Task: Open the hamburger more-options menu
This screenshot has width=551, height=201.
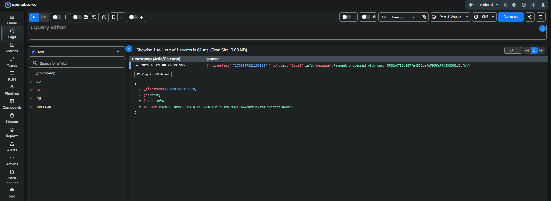Action: coord(541,17)
